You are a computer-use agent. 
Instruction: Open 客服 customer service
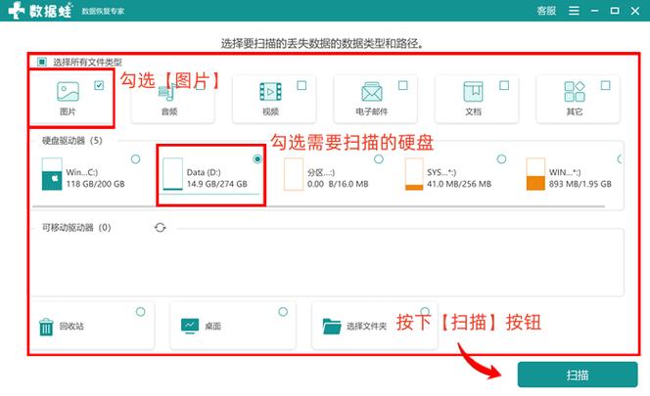point(546,11)
